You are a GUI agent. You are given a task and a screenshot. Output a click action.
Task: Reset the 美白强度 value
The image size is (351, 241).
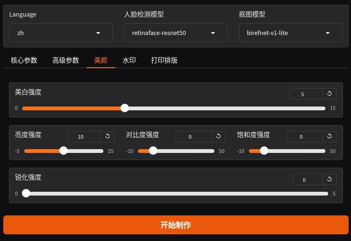330,94
